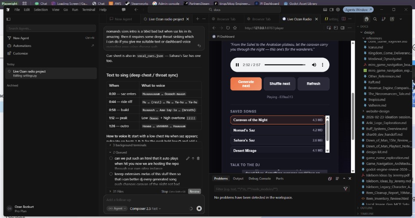Collapse the 2 Queued section

click(x=118, y=152)
